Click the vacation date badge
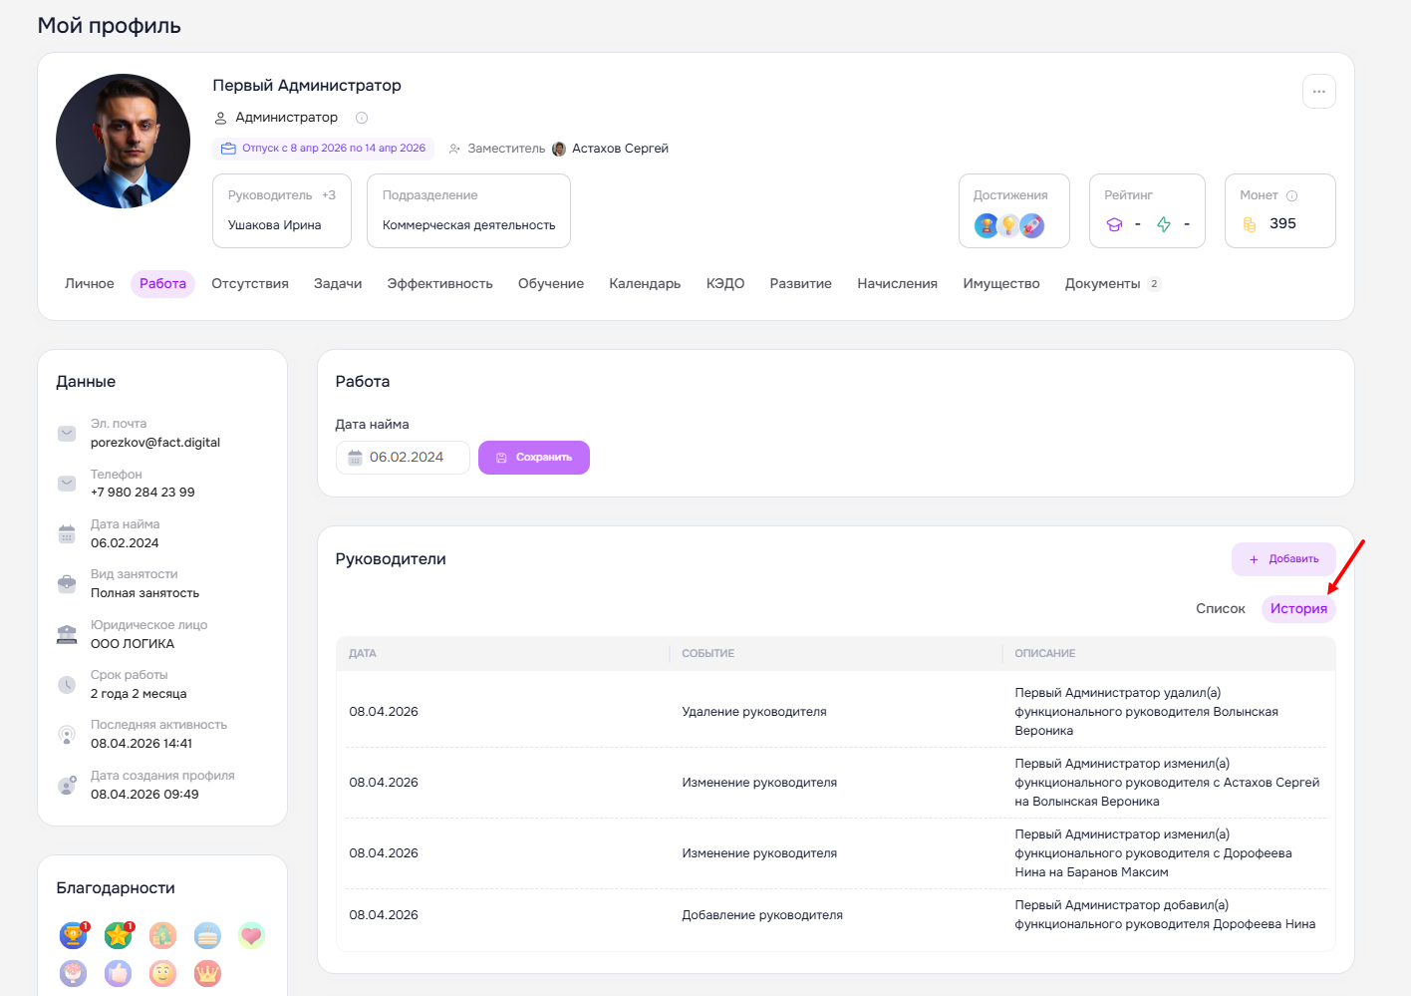Viewport: 1411px width, 996px height. (x=323, y=149)
